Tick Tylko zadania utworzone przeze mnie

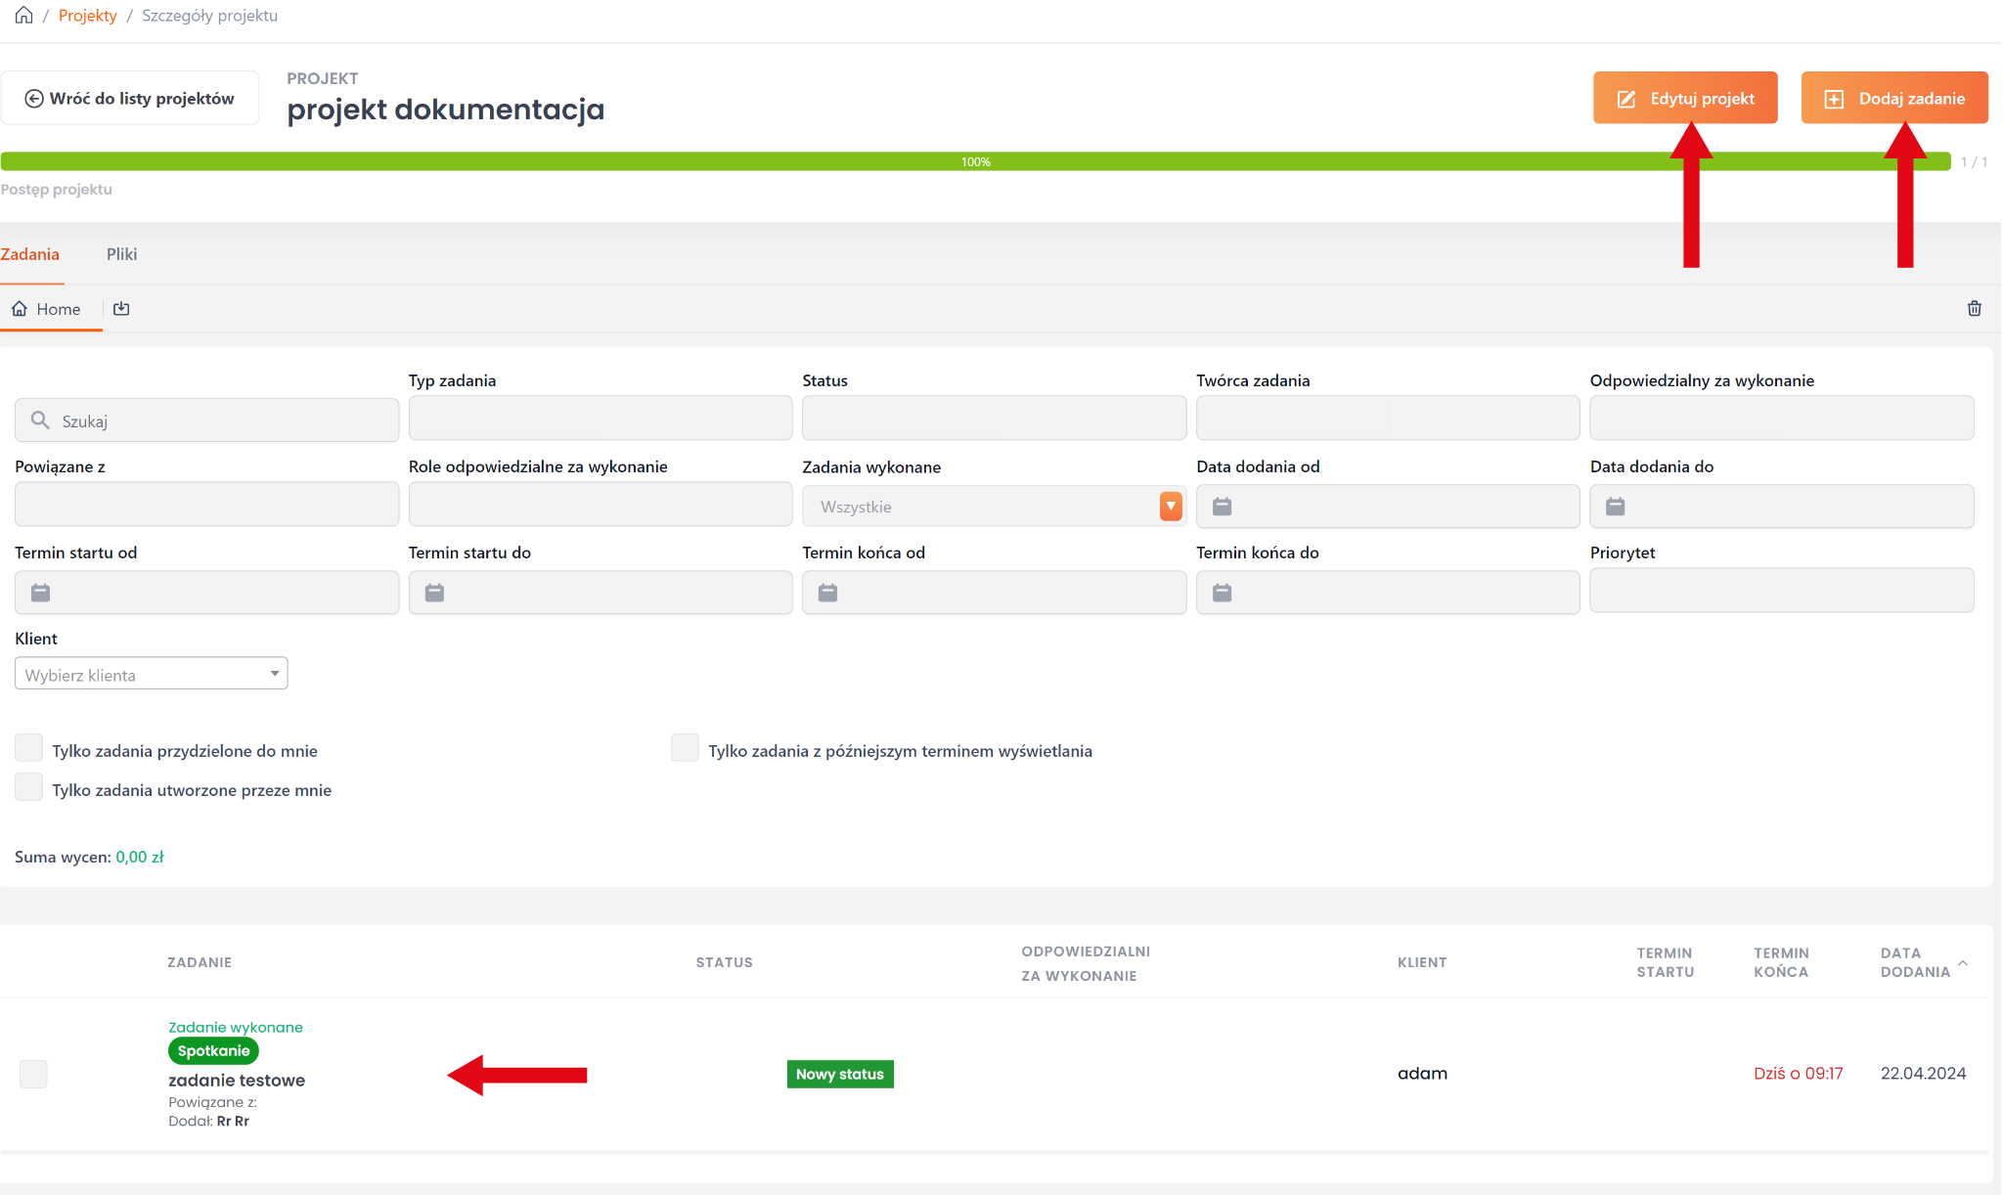pos(29,788)
